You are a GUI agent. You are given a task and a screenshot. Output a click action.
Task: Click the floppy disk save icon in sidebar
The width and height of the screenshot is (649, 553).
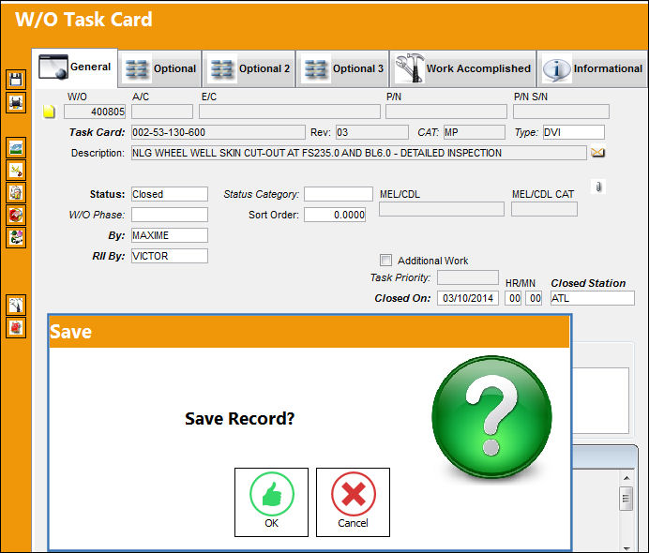point(16,80)
